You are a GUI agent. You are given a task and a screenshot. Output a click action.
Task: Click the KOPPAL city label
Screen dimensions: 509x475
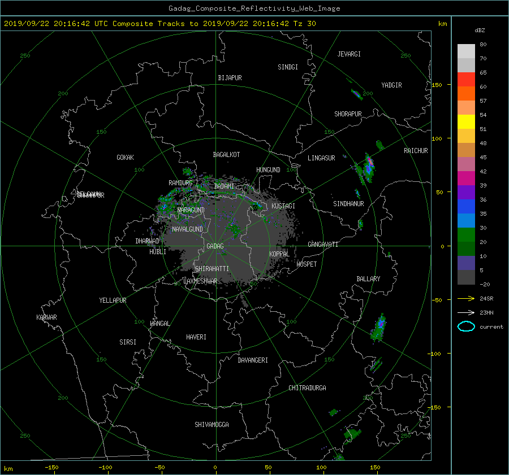coord(279,254)
